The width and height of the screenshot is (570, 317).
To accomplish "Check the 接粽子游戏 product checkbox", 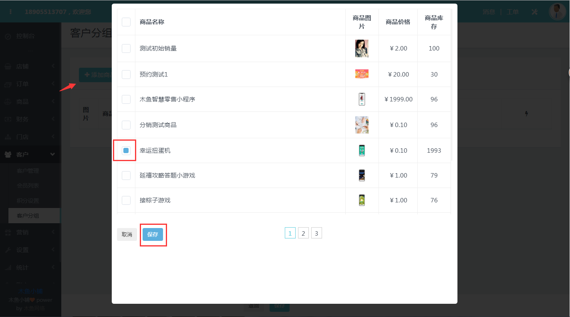I will click(126, 200).
